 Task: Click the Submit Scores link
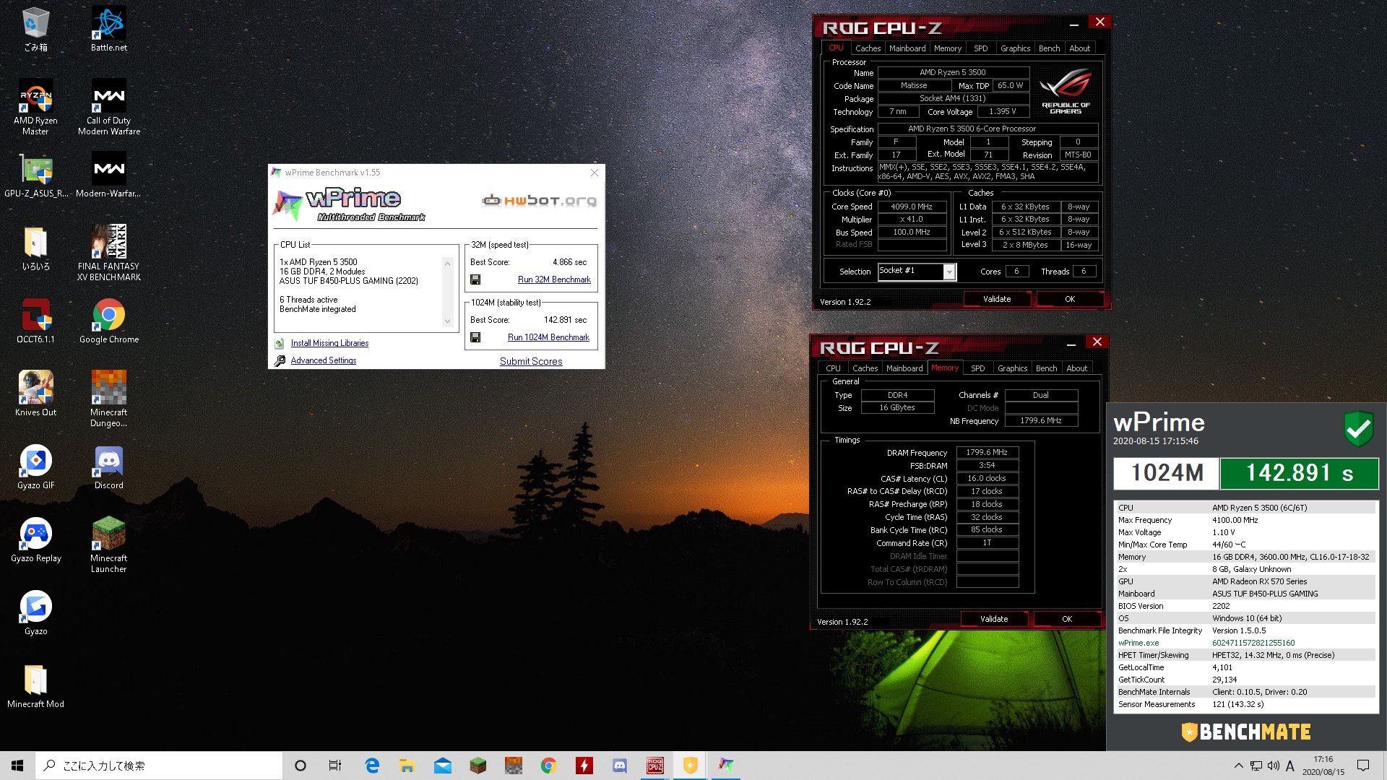(531, 361)
